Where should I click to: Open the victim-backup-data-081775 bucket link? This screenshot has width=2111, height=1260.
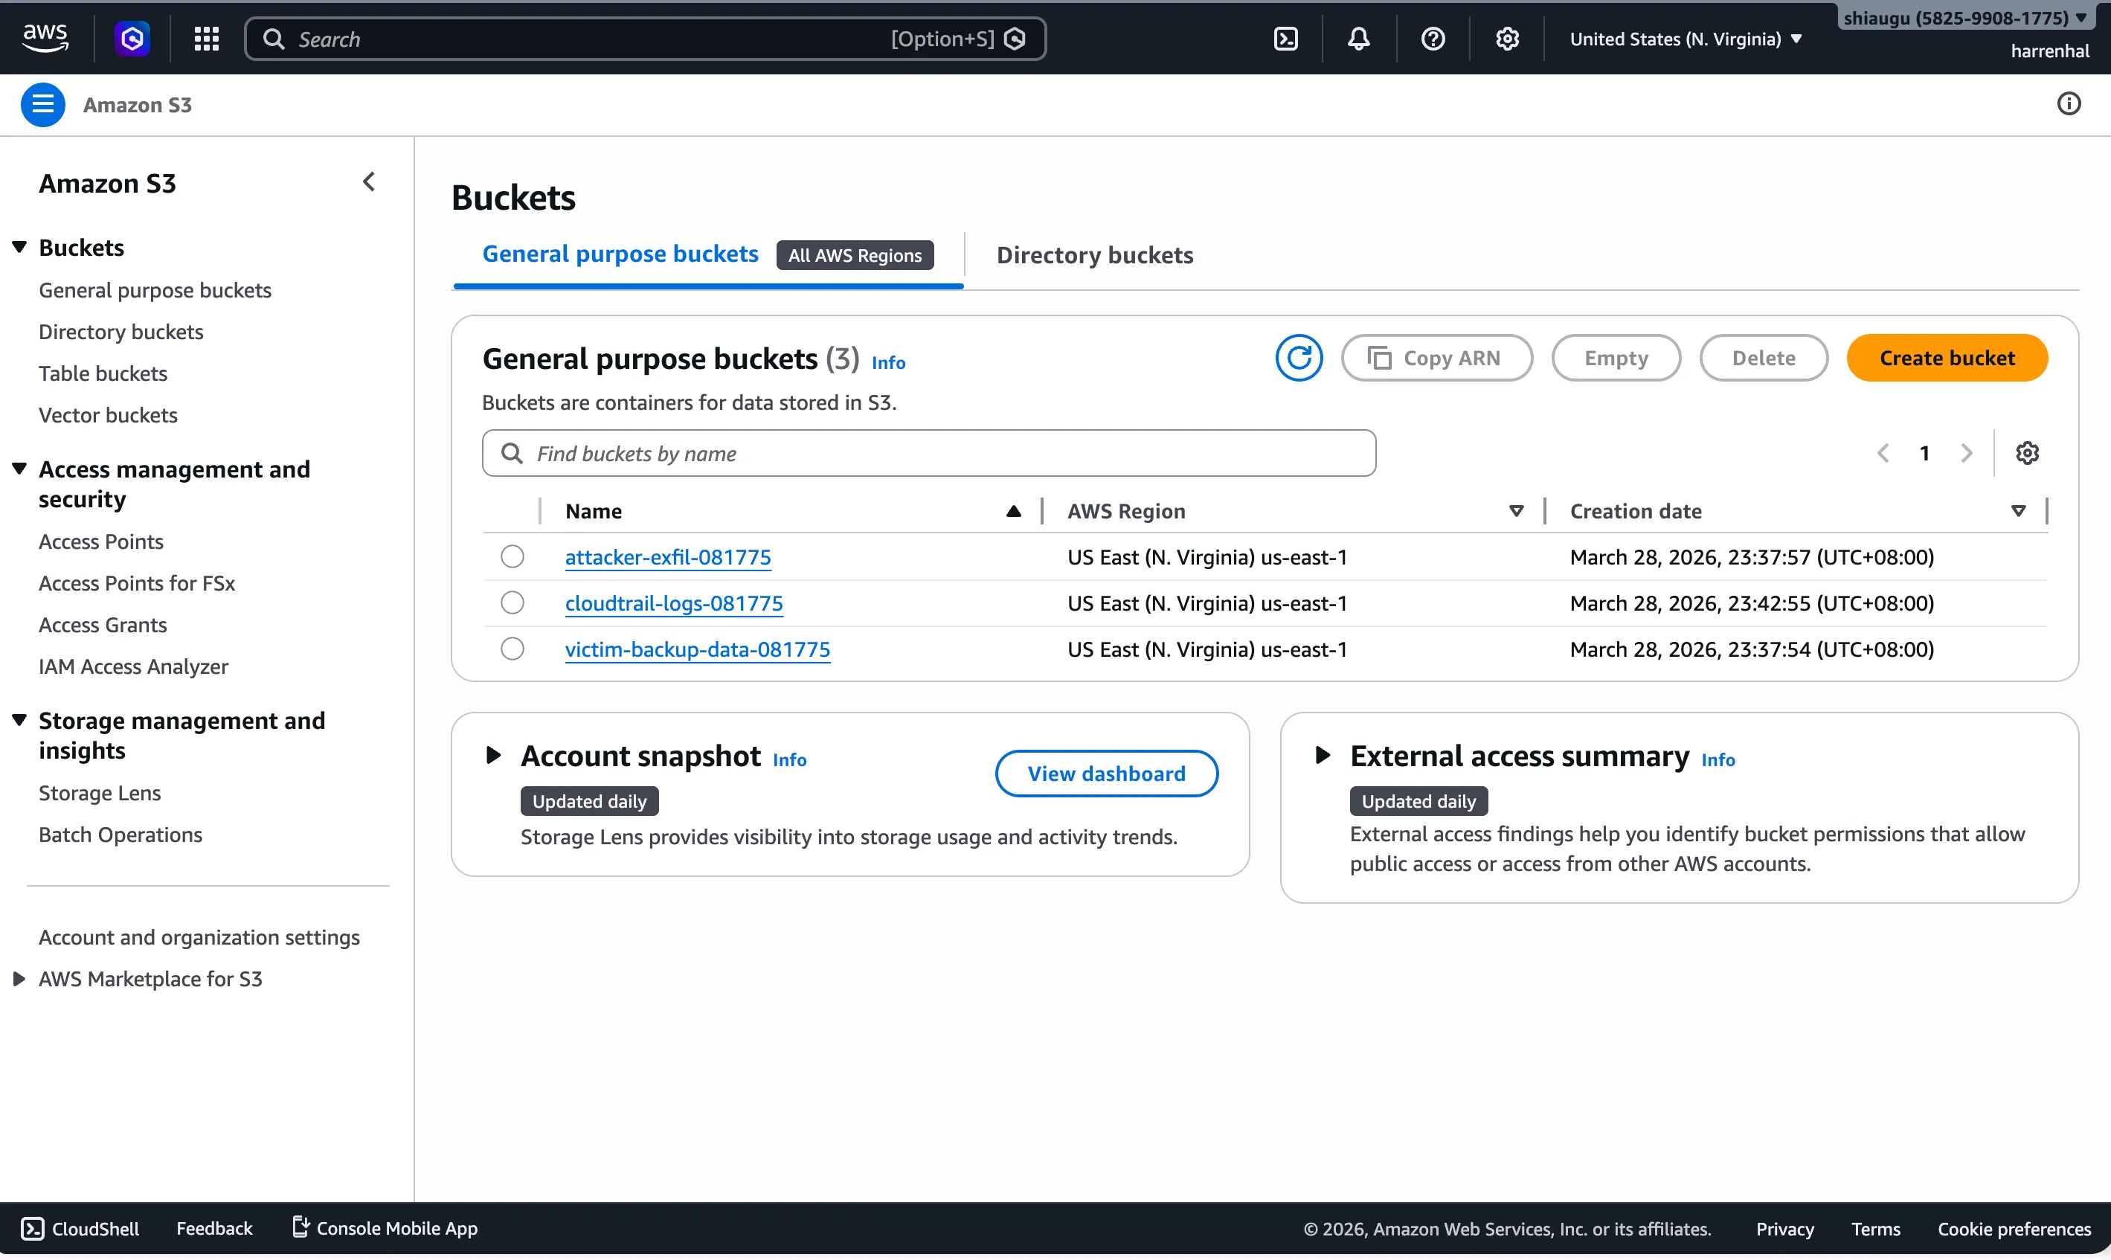pos(698,649)
